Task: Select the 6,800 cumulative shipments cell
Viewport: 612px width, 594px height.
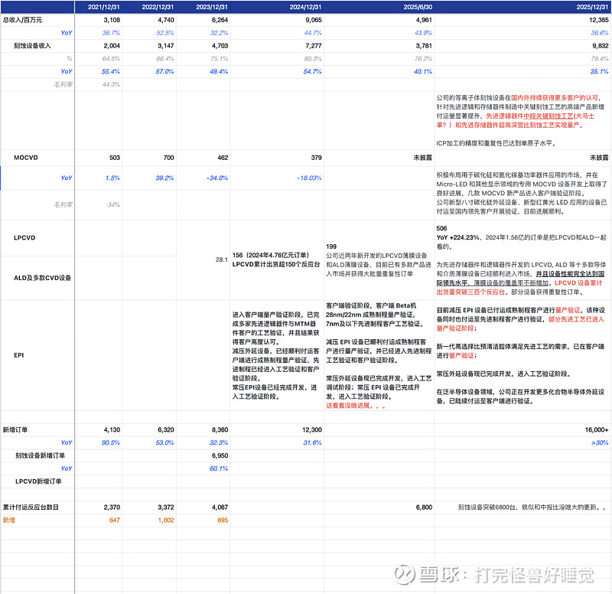Action: (x=422, y=507)
